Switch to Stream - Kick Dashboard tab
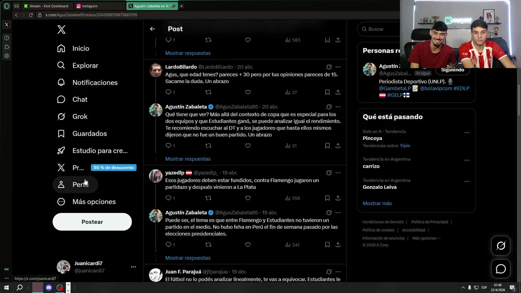Viewport: 521px width, 293px height. coord(48,6)
